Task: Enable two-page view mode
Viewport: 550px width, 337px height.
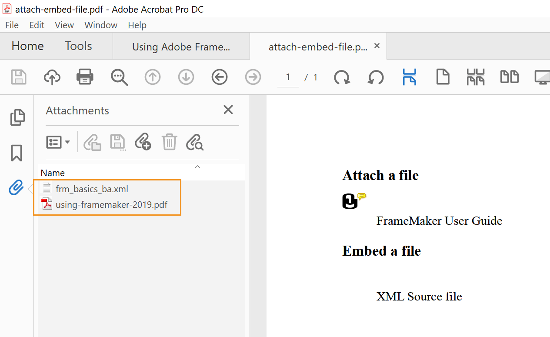Action: tap(509, 77)
